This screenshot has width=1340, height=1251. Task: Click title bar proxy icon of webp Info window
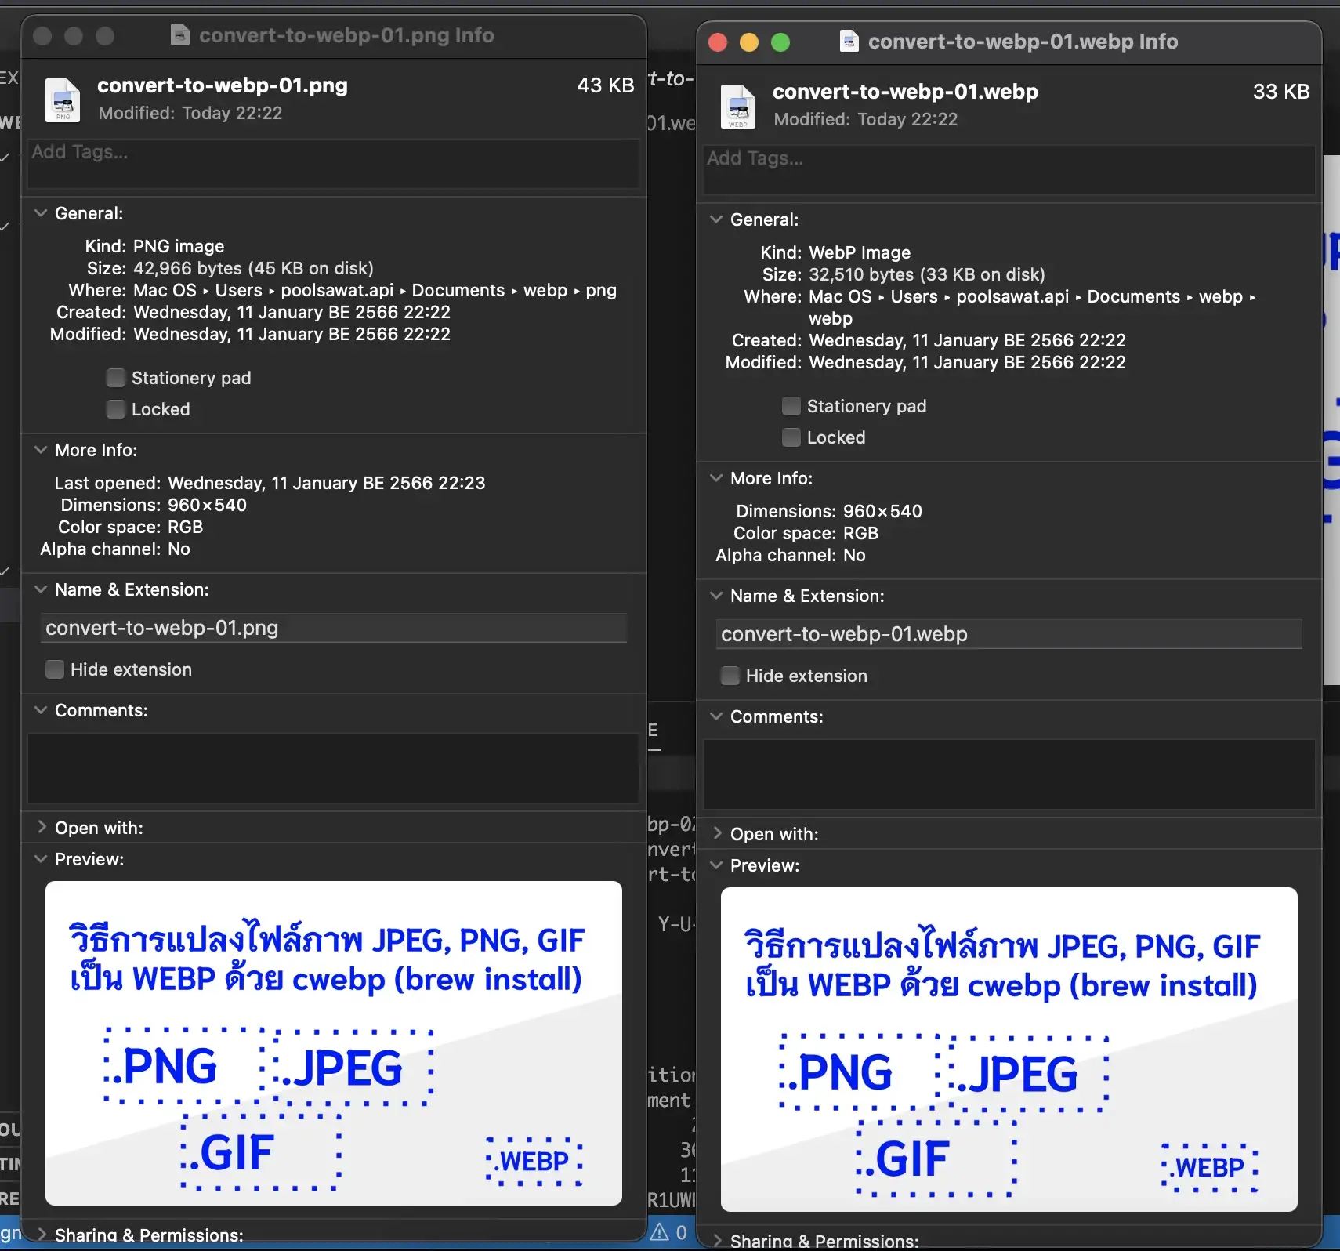[849, 41]
